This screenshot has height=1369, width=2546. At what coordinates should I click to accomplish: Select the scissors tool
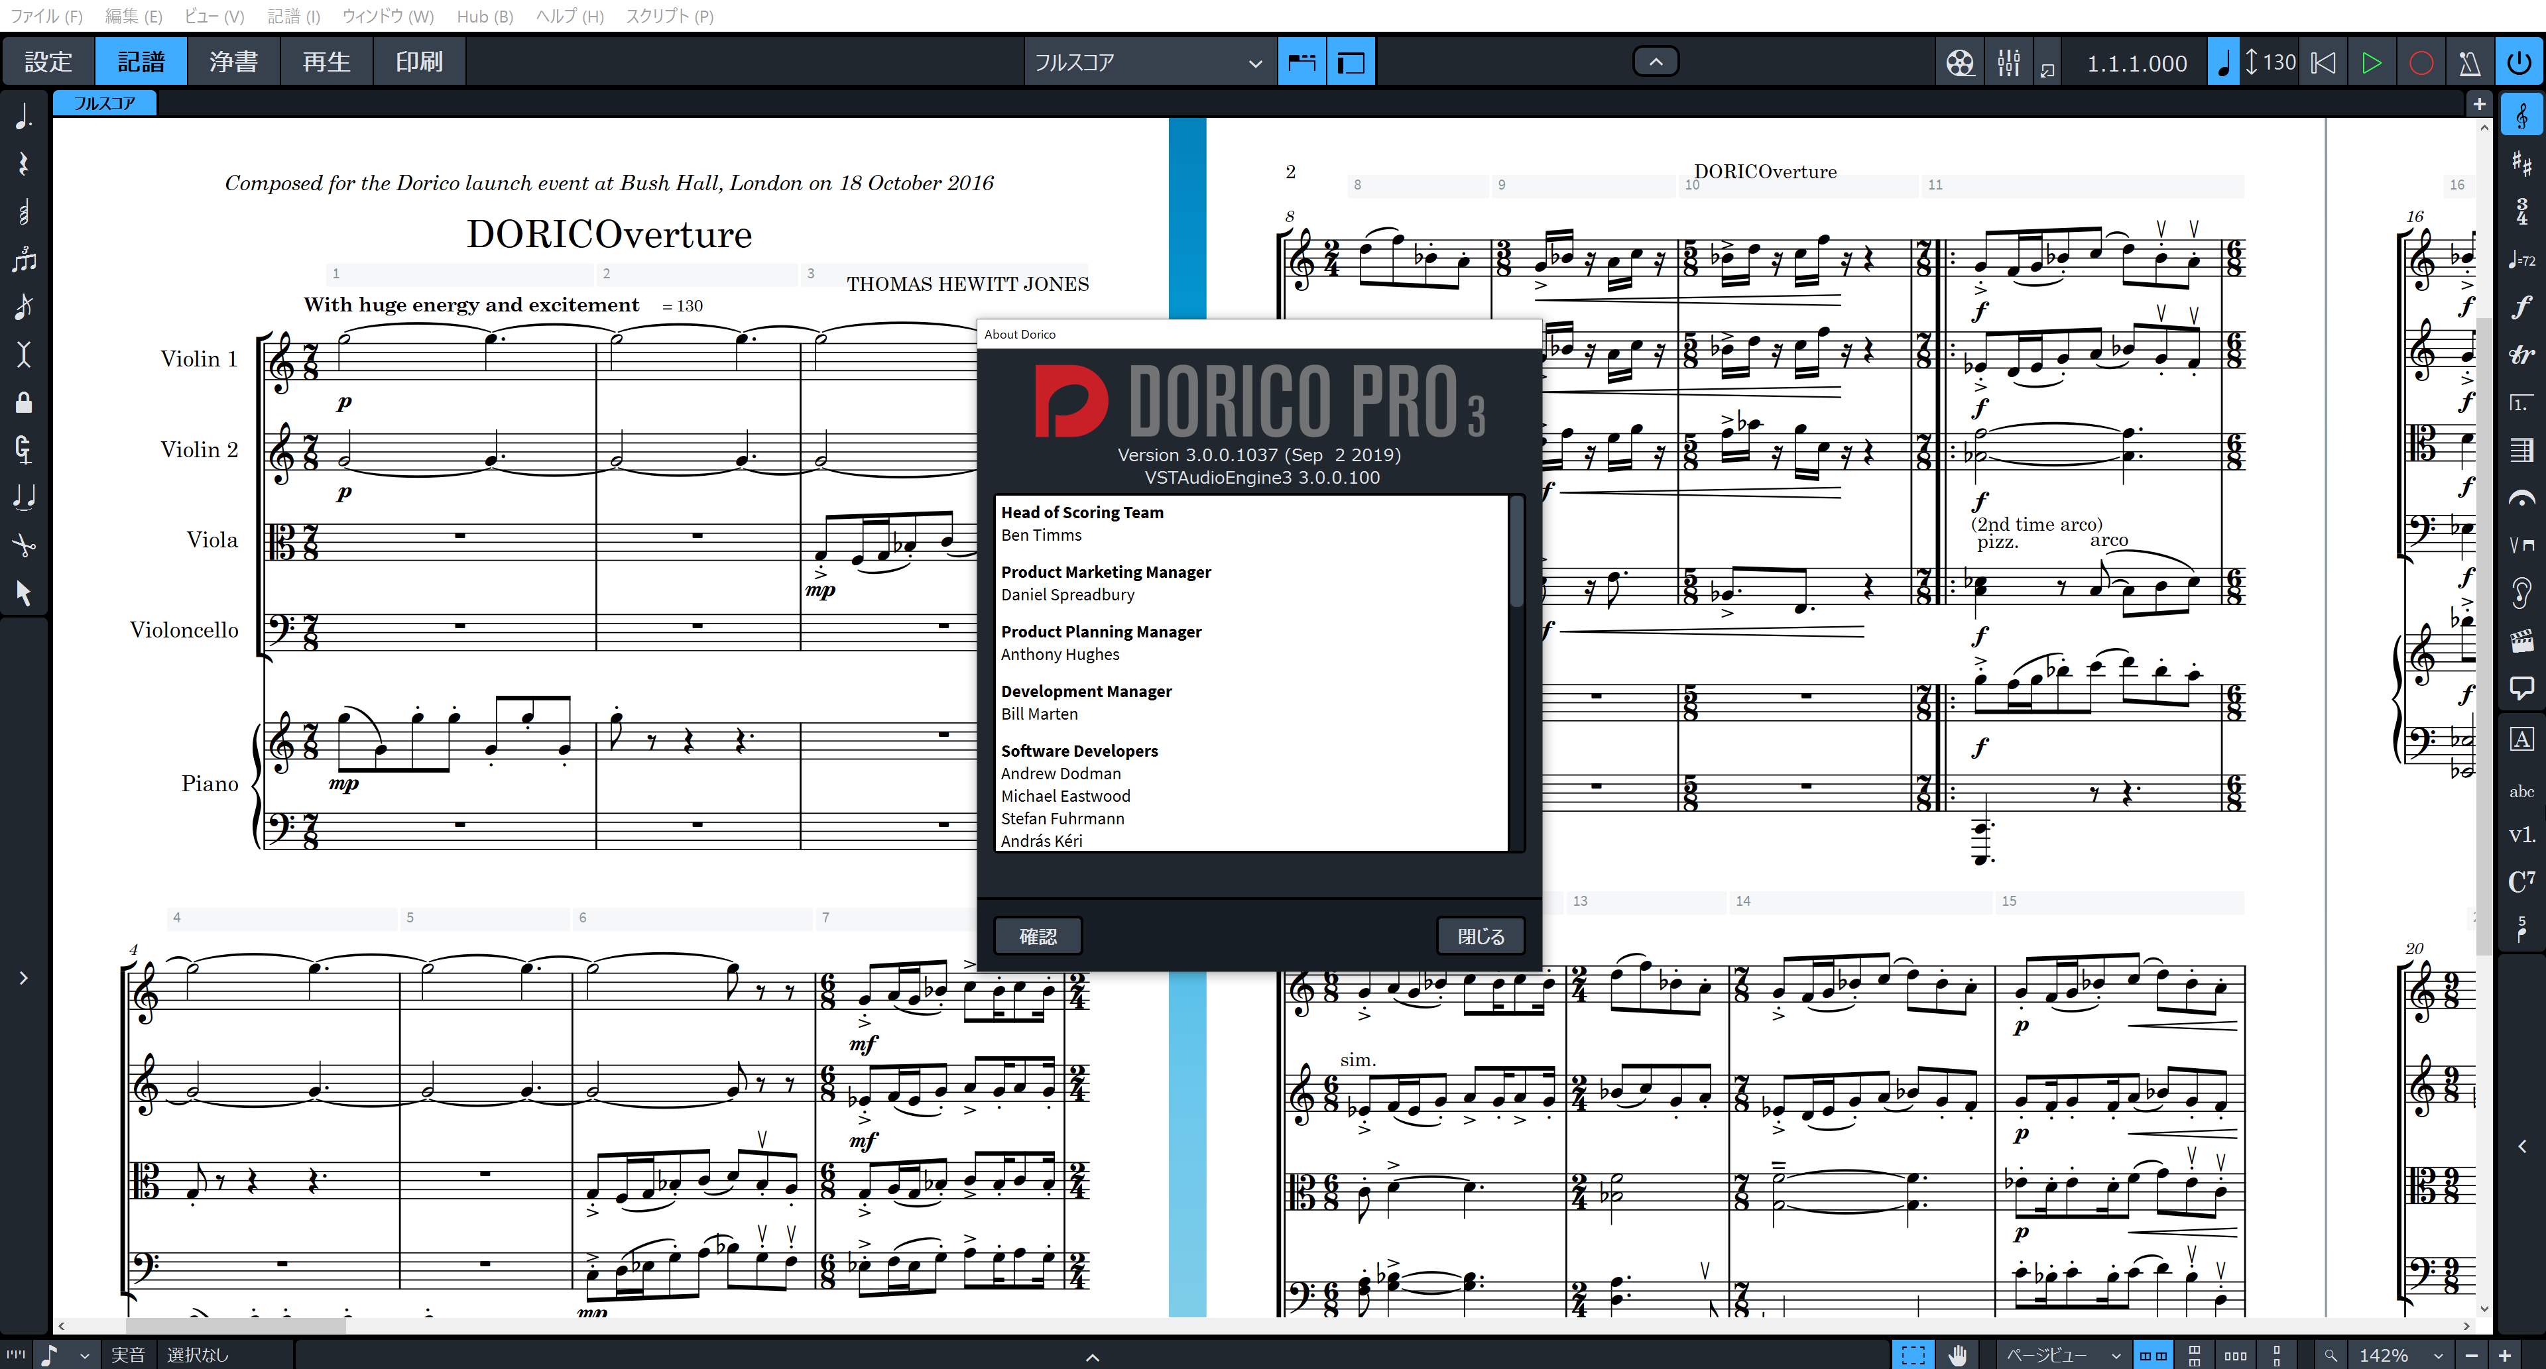point(24,544)
